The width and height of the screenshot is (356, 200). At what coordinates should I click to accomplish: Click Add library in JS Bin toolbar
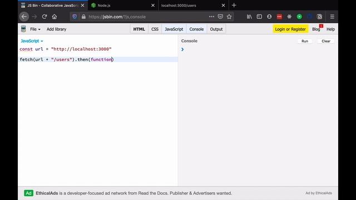56,29
